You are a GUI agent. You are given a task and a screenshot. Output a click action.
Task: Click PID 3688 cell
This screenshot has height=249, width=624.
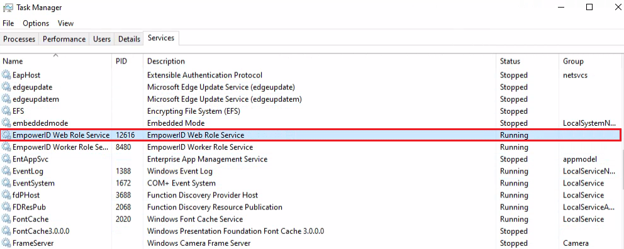click(123, 196)
